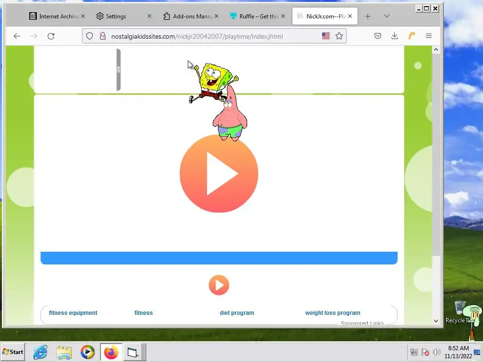Launch Windows Media Player from taskbar
This screenshot has height=362, width=483.
pyautogui.click(x=87, y=352)
